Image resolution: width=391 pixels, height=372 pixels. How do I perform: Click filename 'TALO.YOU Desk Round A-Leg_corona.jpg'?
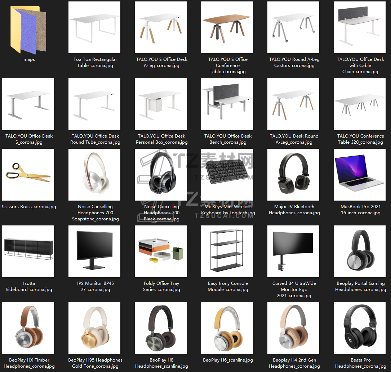294,139
